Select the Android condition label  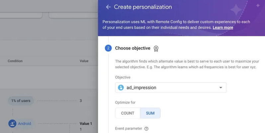pyautogui.click(x=25, y=124)
